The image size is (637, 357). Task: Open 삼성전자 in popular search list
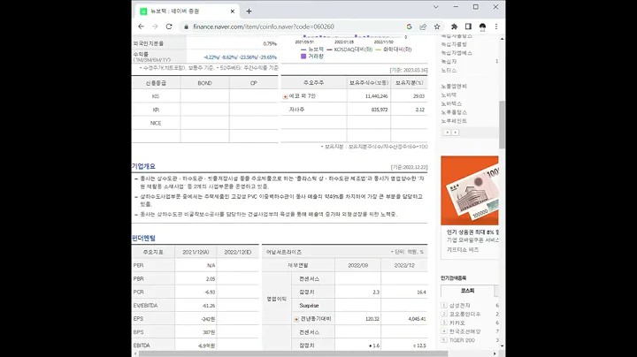tap(460, 306)
